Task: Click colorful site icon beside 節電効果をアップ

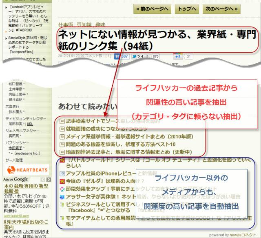Action: 62,189
